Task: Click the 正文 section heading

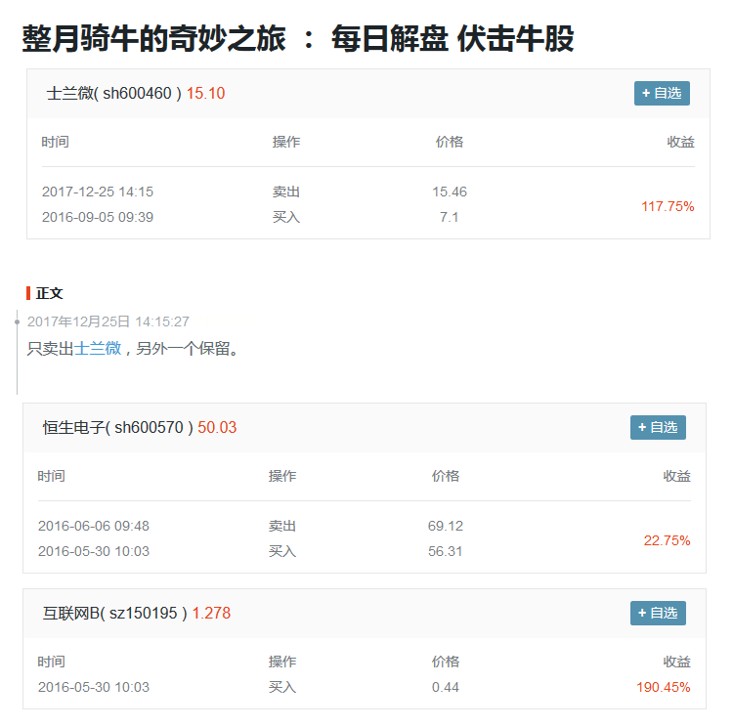Action: 50,293
